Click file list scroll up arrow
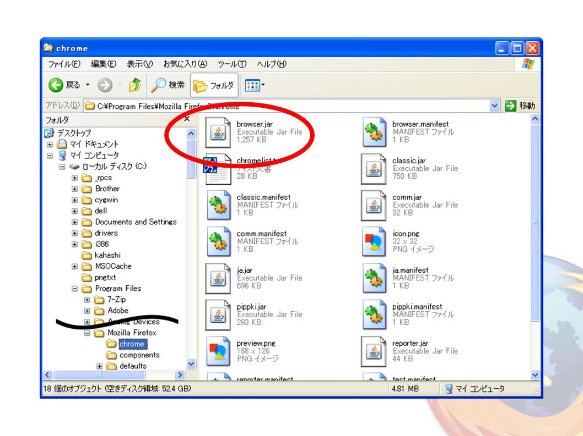 tap(535, 119)
